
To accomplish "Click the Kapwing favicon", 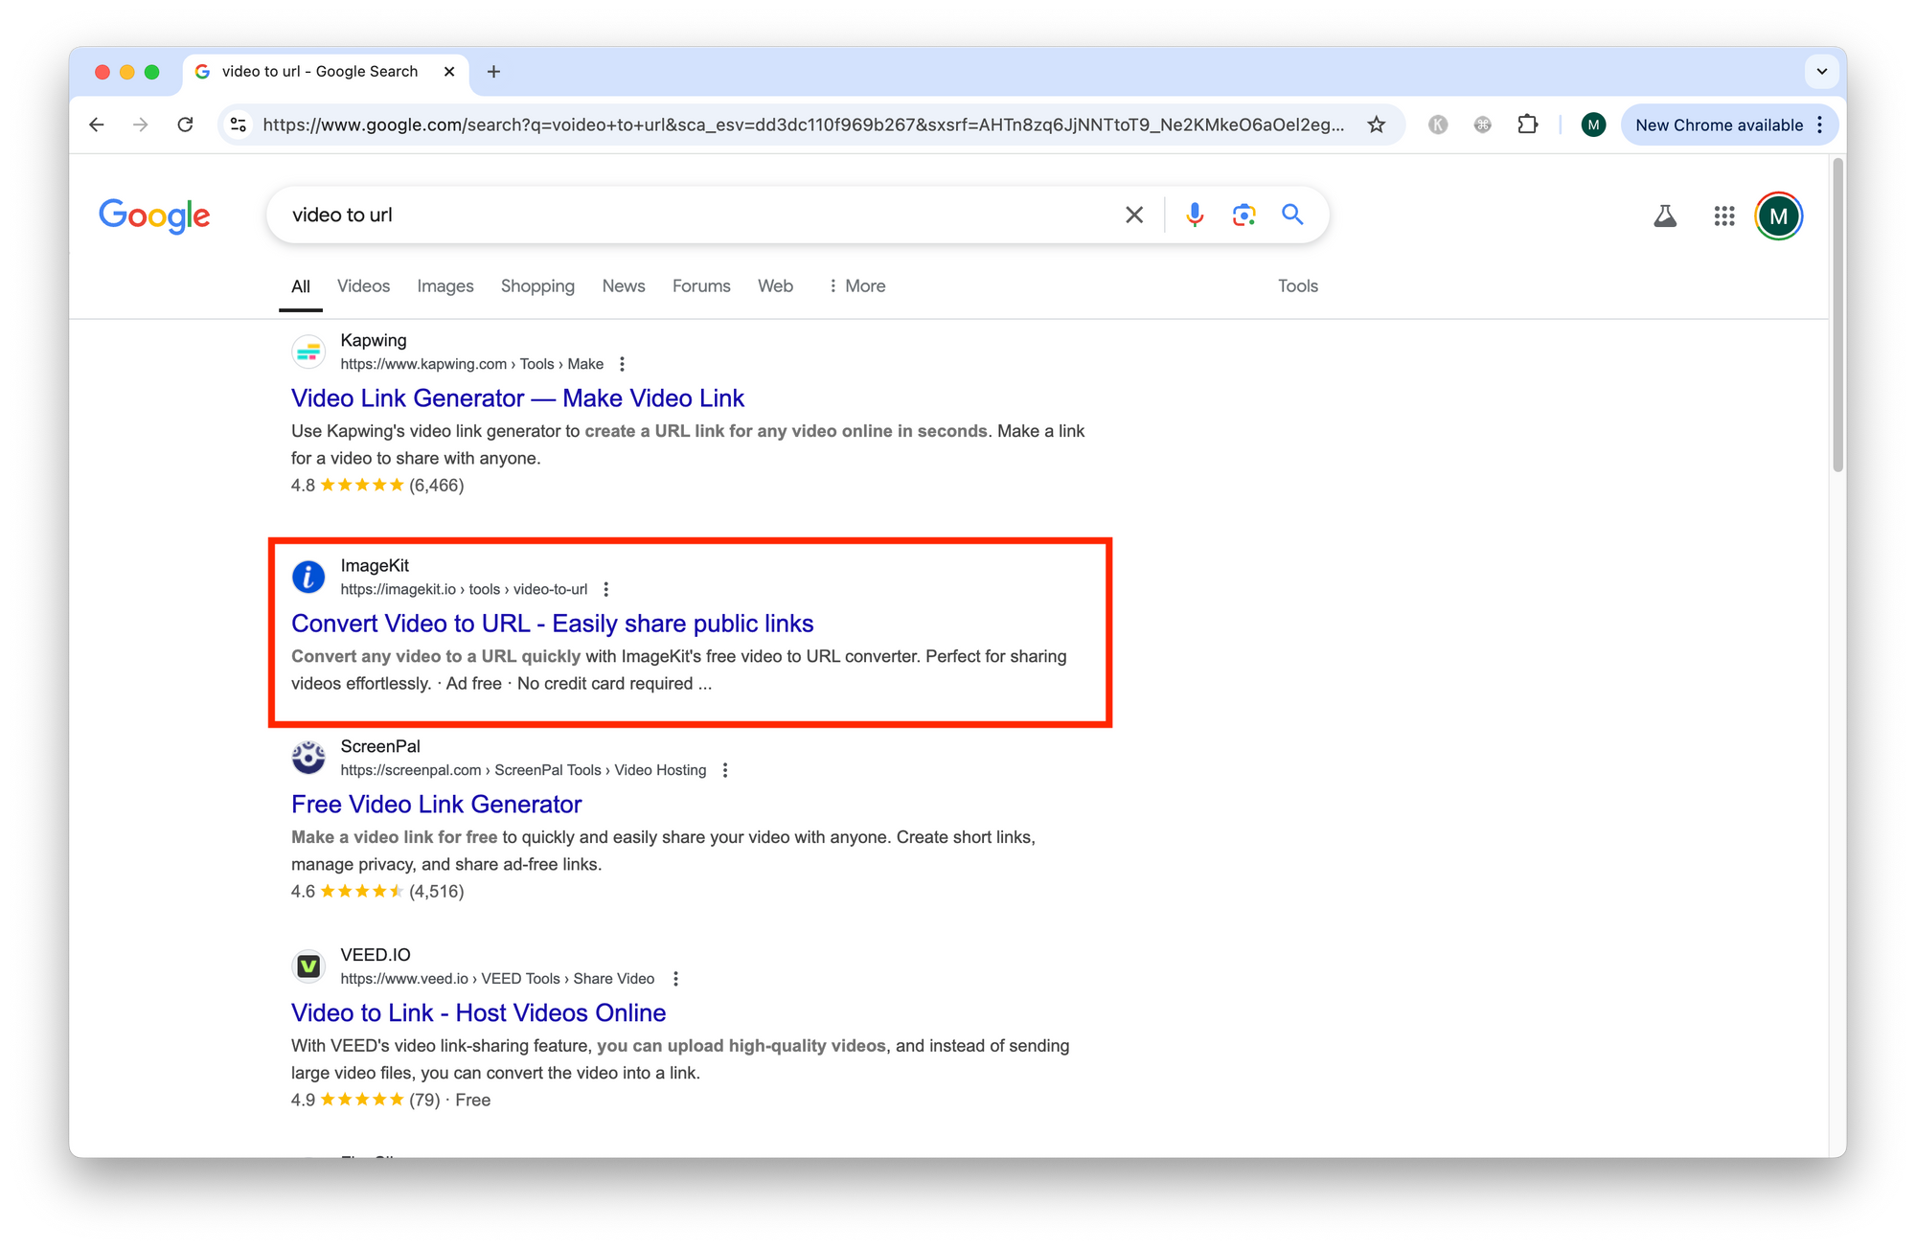I will click(308, 352).
